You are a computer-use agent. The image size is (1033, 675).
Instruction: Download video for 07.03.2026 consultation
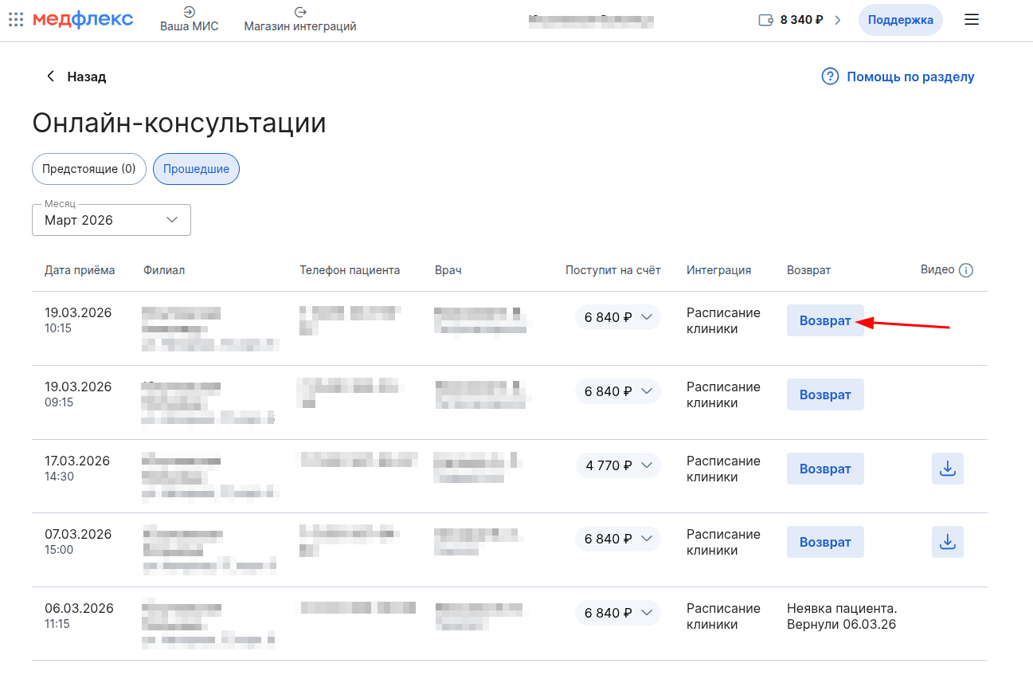[947, 542]
